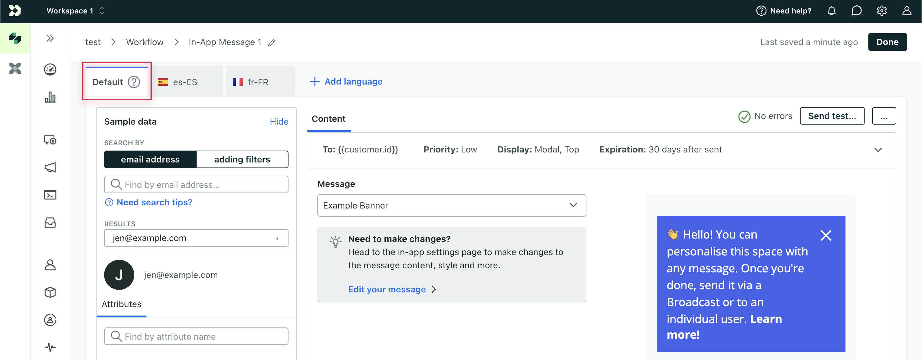Viewport: 922px width, 360px height.
Task: Click Edit your message link
Action: (x=392, y=289)
